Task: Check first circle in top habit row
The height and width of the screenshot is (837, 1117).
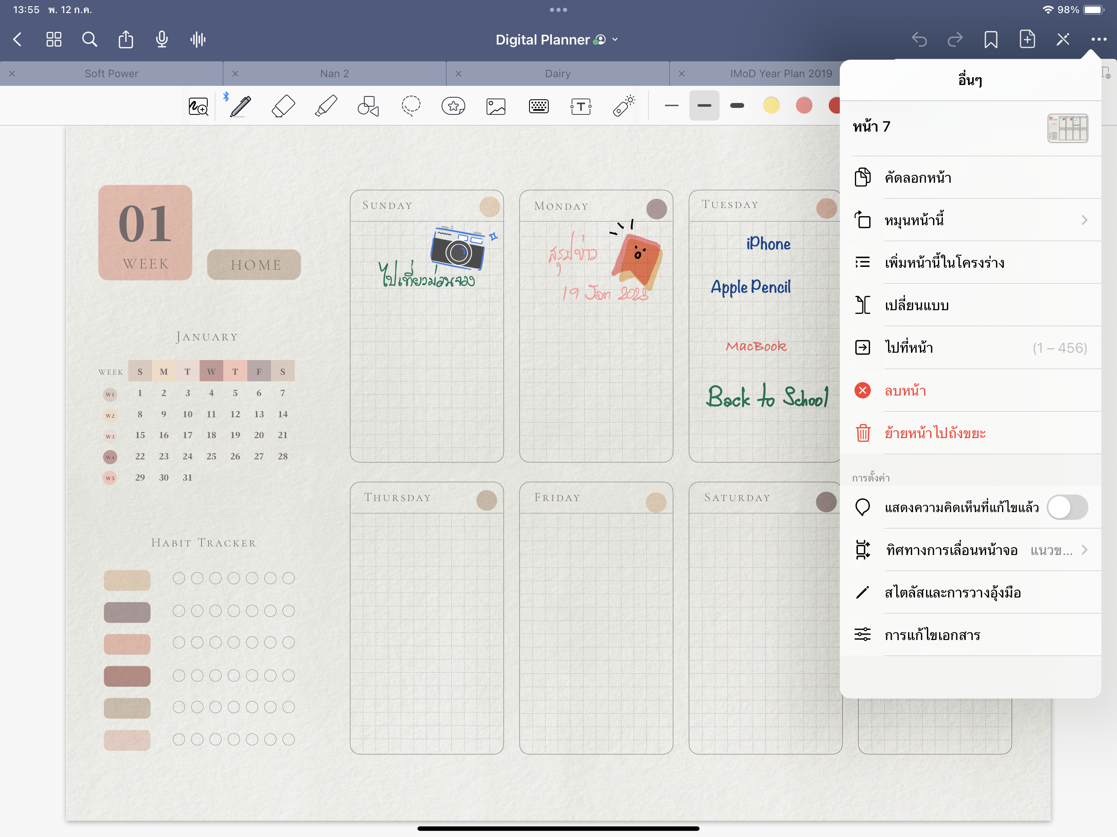Action: coord(179,578)
